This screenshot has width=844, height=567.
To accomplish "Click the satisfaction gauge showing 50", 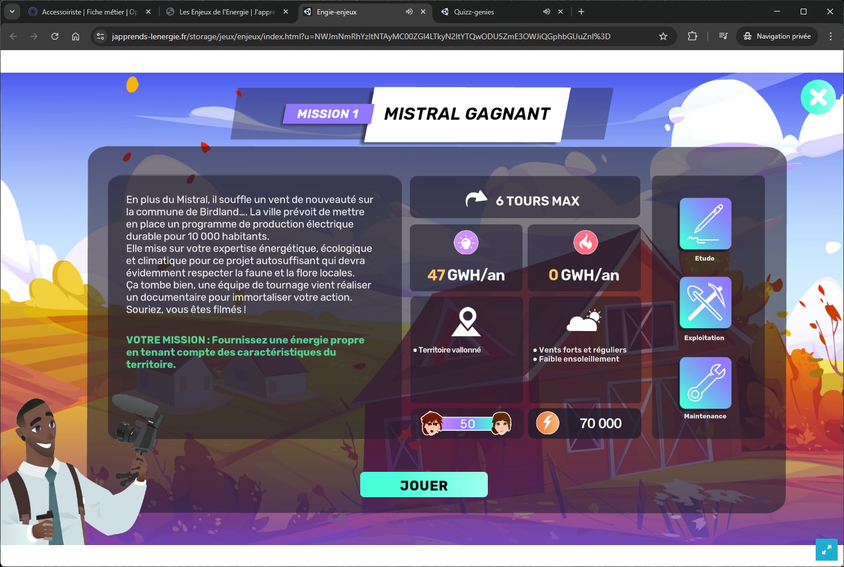I will point(466,424).
